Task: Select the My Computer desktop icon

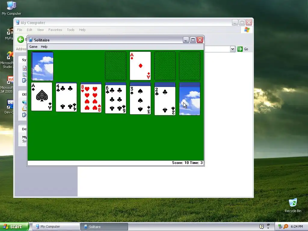Action: click(x=11, y=8)
